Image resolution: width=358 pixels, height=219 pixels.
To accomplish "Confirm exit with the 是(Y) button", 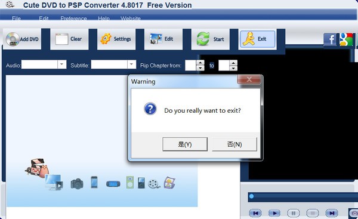I will click(x=185, y=144).
